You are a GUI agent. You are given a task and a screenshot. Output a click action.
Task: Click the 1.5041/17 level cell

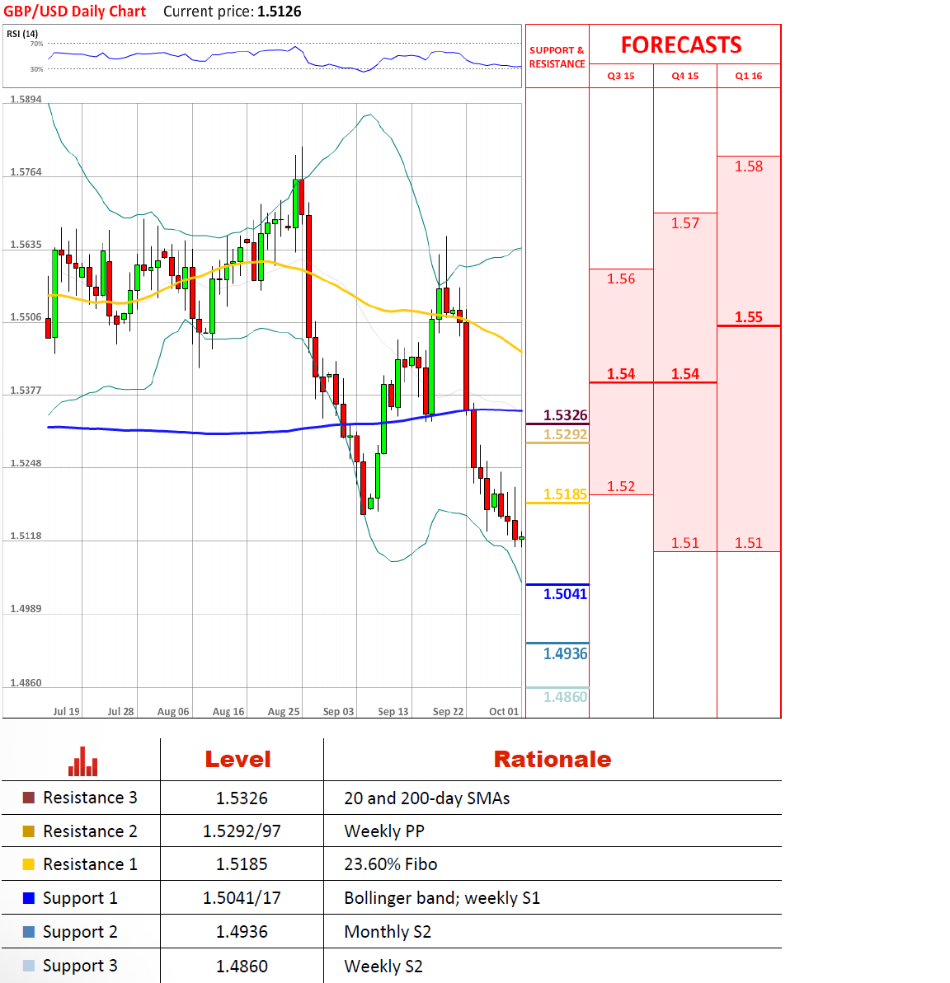[x=242, y=898]
